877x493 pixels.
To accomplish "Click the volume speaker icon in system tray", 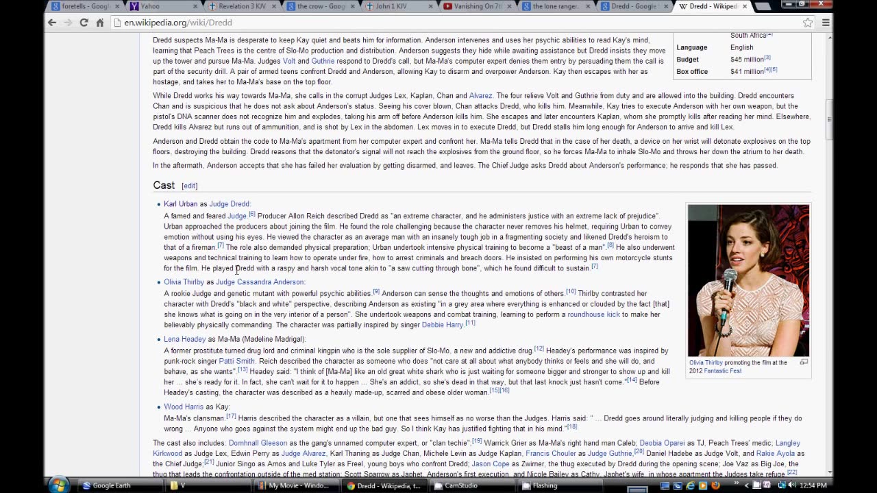I will click(792, 485).
